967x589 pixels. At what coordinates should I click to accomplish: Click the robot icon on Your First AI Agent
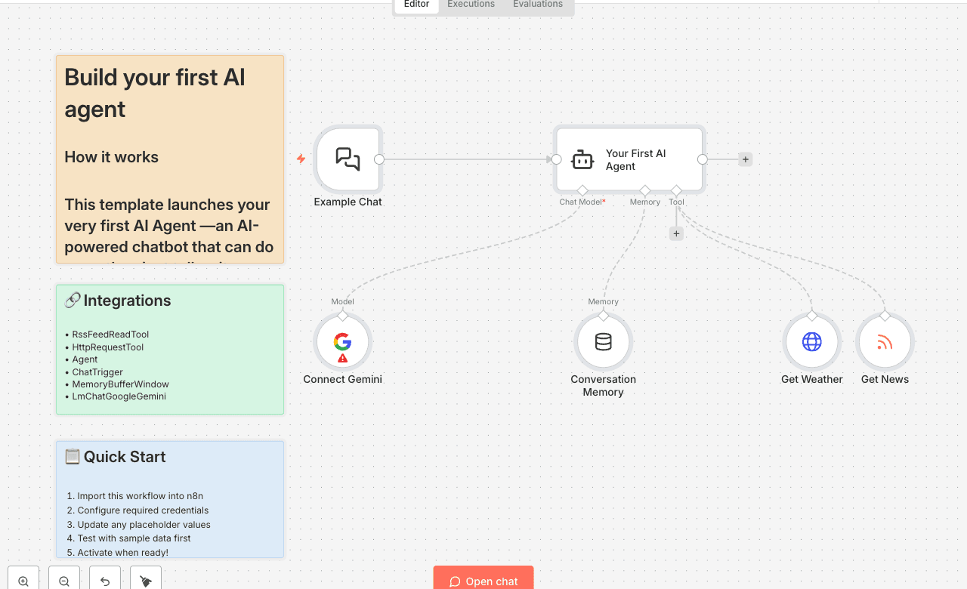click(x=582, y=159)
